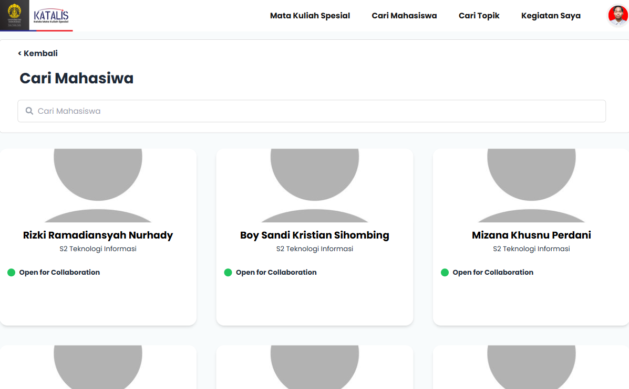The height and width of the screenshot is (389, 629).
Task: Open the user profile avatar
Action: (617, 15)
